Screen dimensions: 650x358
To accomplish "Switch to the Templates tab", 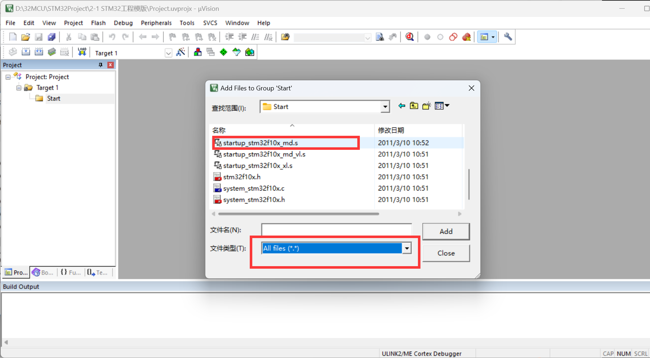I will pyautogui.click(x=97, y=272).
